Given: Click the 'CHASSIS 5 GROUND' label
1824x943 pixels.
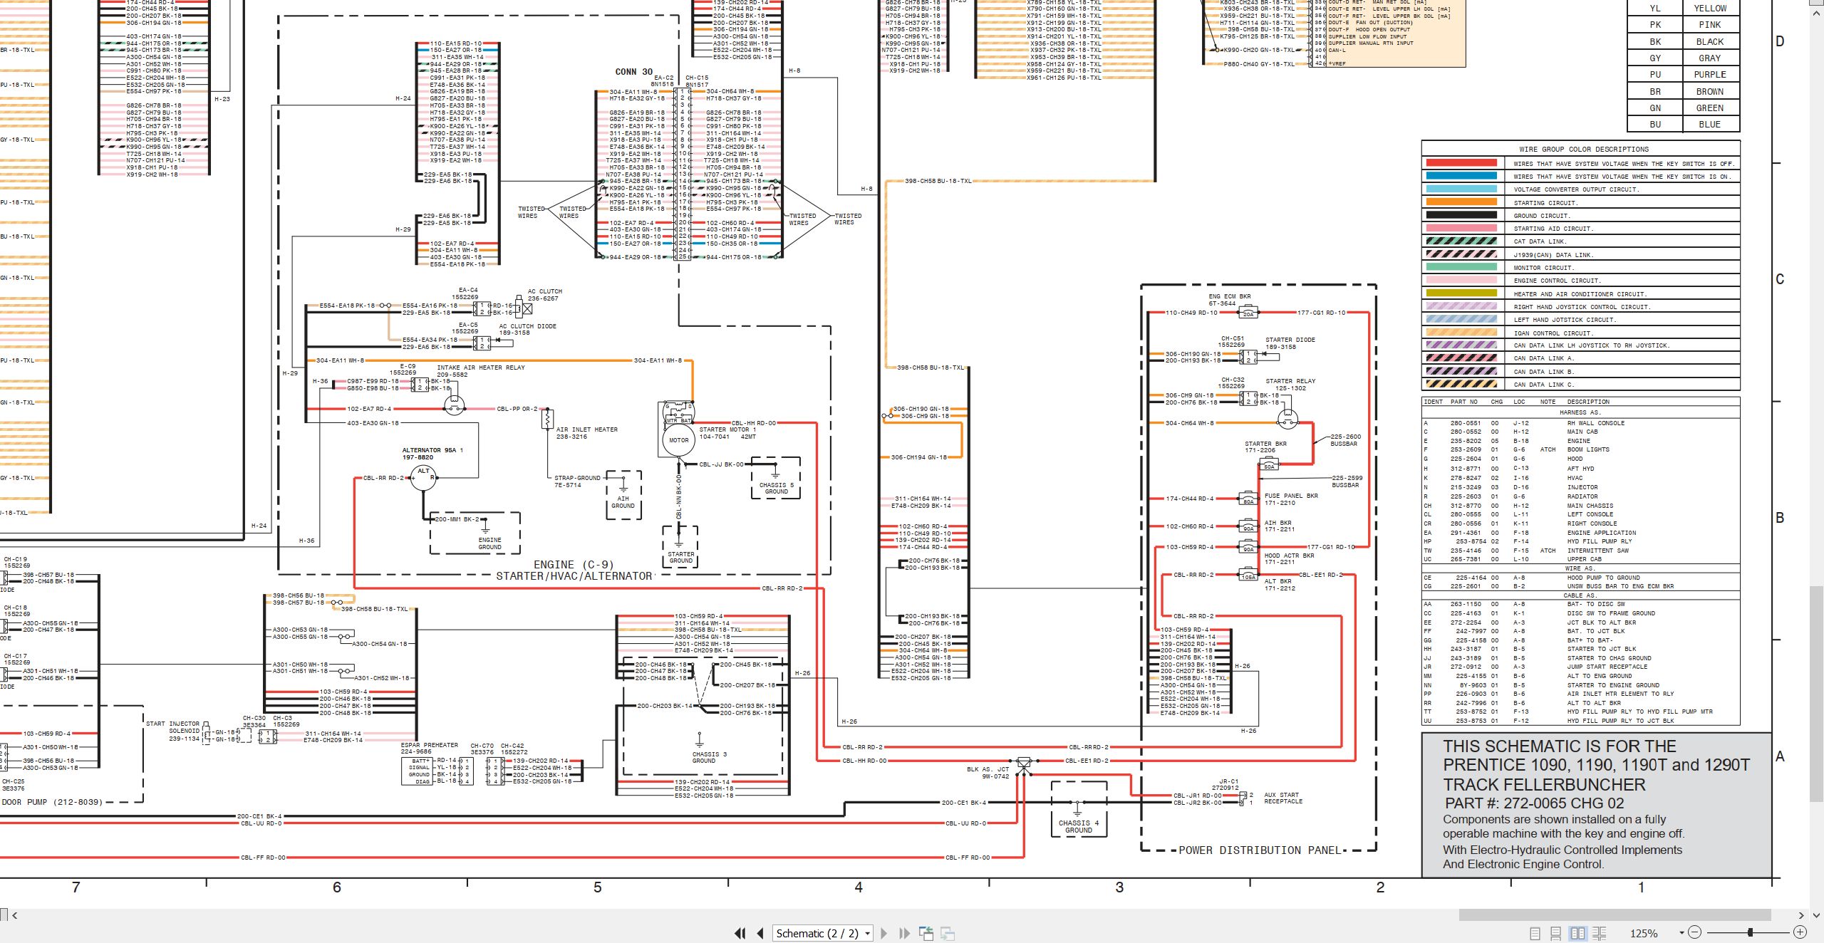Looking at the screenshot, I should pos(777,488).
